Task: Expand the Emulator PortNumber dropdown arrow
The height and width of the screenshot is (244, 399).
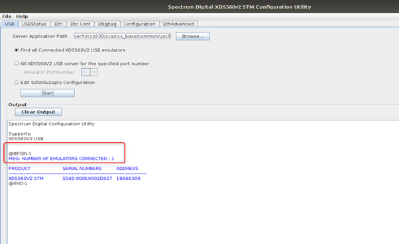Action: tap(94, 72)
